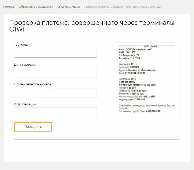Click the Дата платежа field label

click(25, 64)
